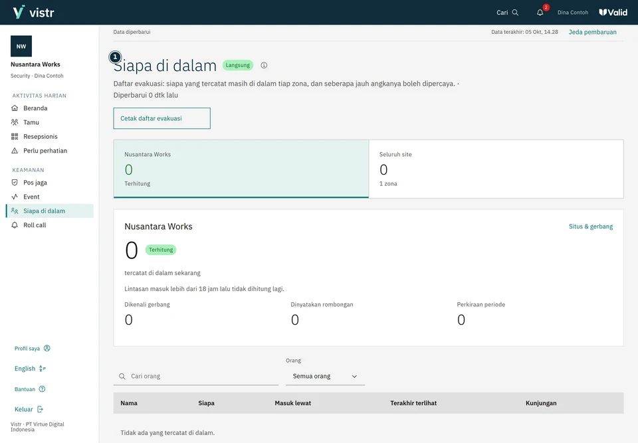The height and width of the screenshot is (443, 638).
Task: Click the info icon beside Langsung badge
Action: tap(264, 65)
